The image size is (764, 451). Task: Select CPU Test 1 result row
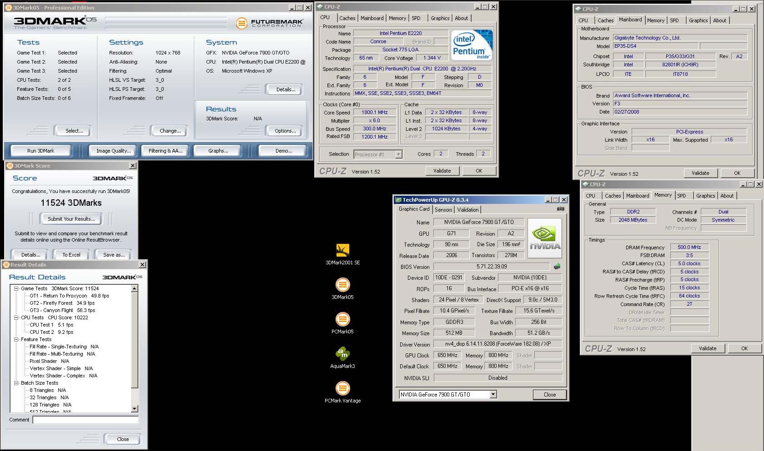(x=51, y=325)
